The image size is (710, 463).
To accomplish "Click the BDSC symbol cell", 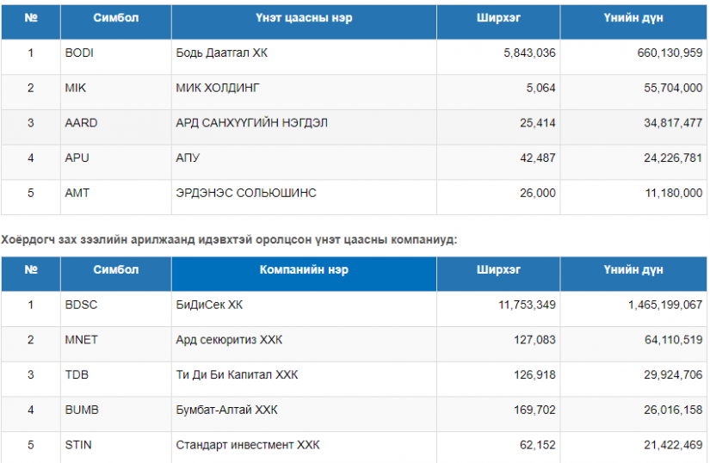I will (82, 305).
